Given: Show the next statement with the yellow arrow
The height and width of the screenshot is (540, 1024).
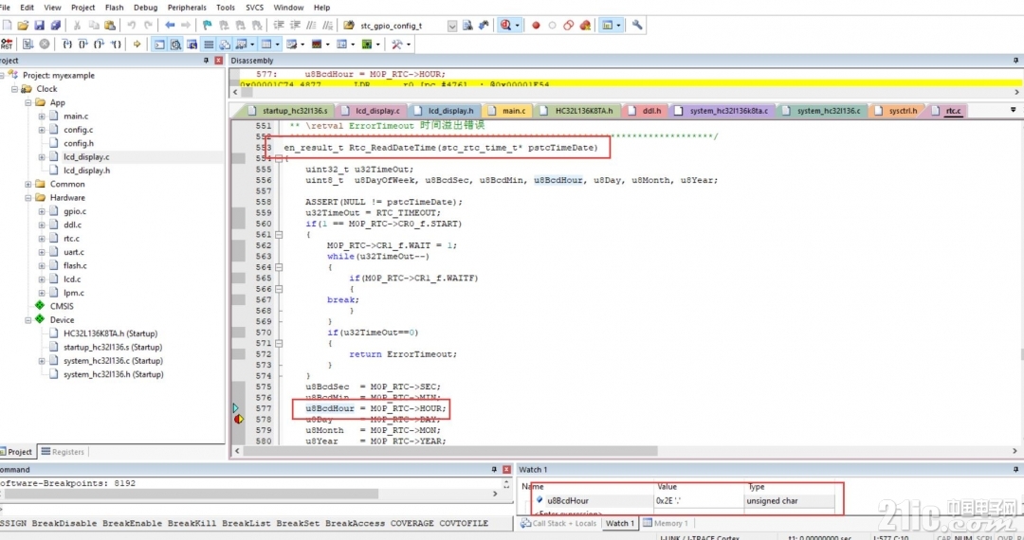Looking at the screenshot, I should pos(137,45).
